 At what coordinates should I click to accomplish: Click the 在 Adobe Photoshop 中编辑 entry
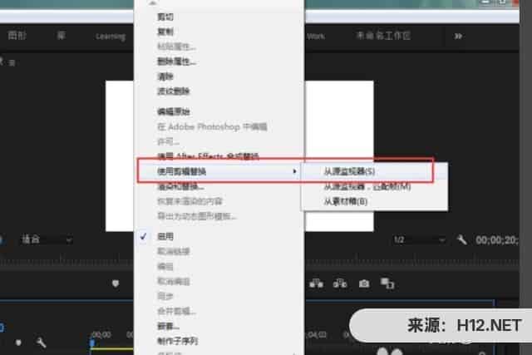[213, 126]
